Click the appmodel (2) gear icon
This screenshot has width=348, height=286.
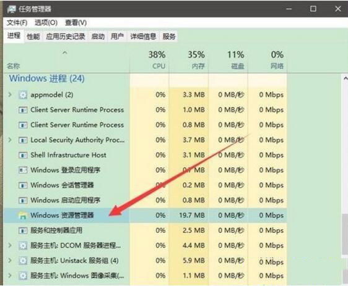pyautogui.click(x=23, y=95)
